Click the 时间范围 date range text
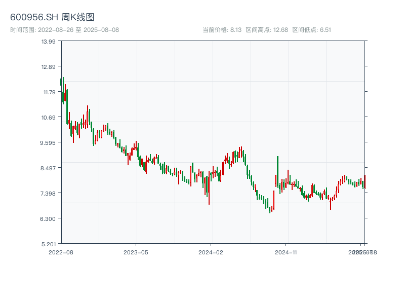The width and height of the screenshot is (405, 304). pos(64,30)
